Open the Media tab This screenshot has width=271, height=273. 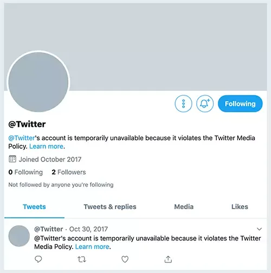[184, 207]
